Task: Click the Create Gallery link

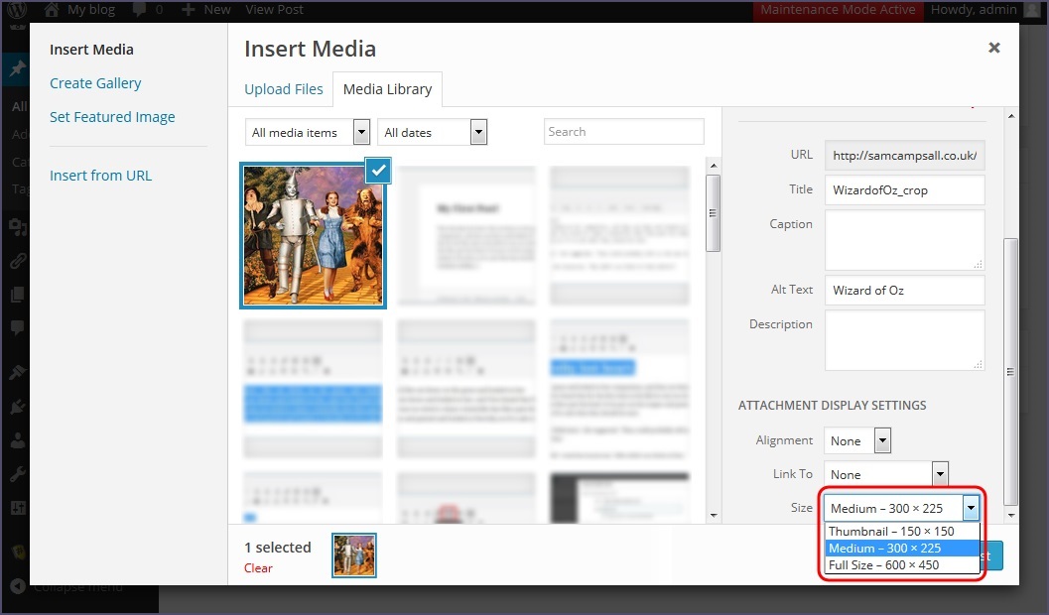Action: (x=95, y=83)
